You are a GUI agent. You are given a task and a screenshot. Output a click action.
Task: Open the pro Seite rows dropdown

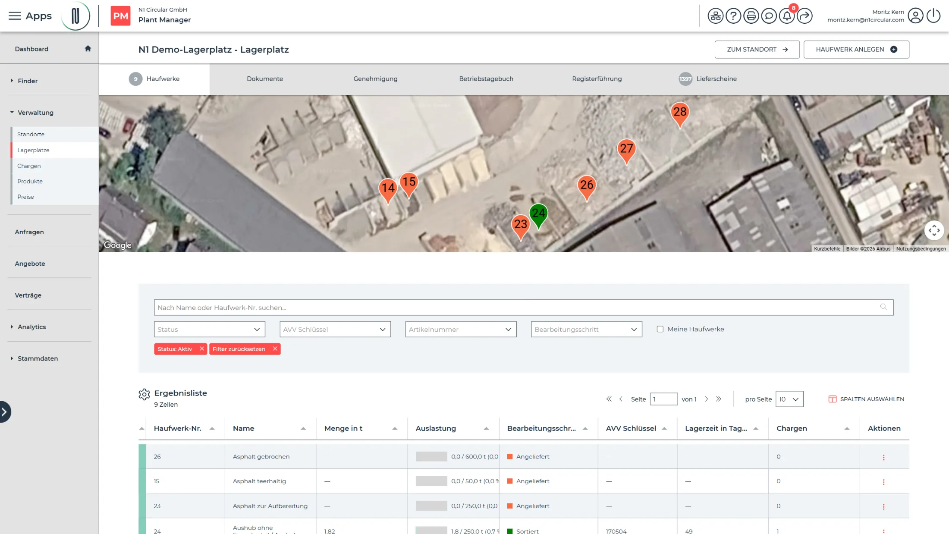(x=789, y=399)
